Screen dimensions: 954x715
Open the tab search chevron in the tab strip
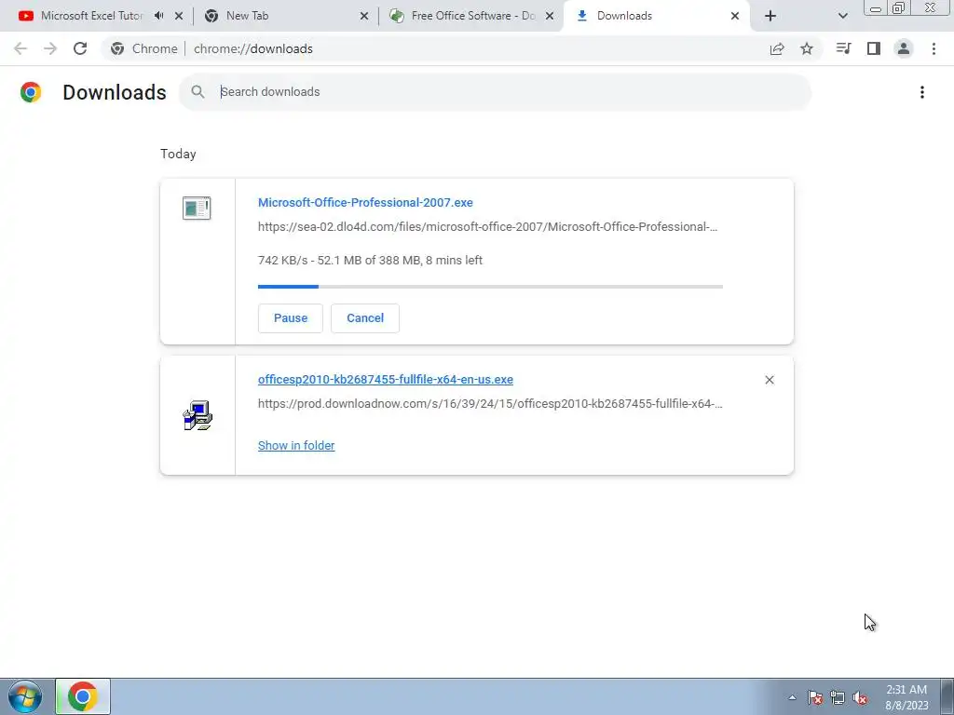842,16
